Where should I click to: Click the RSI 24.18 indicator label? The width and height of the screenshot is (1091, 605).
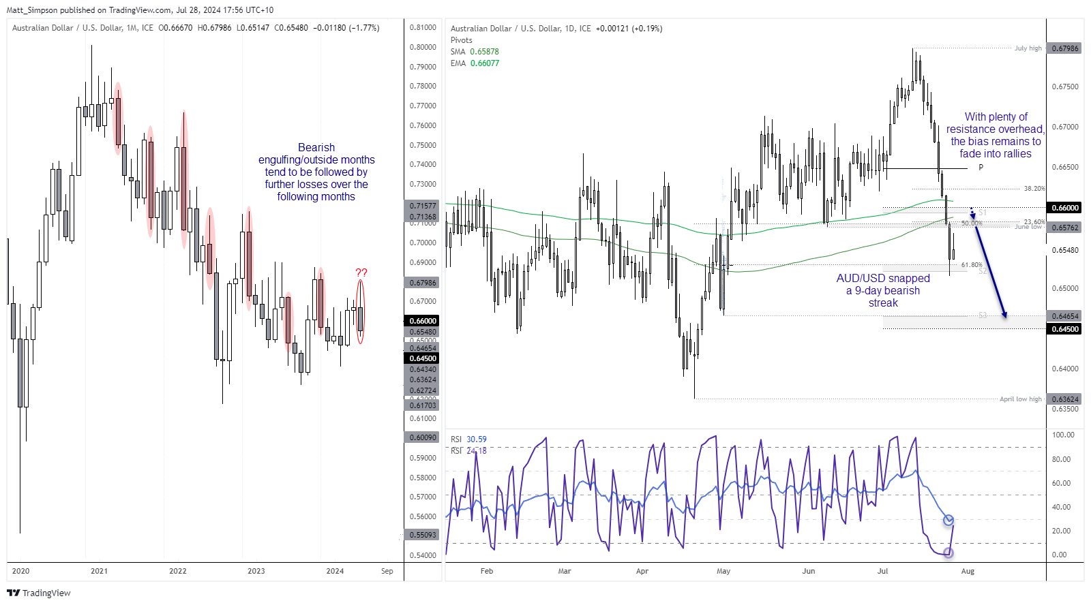pos(468,451)
